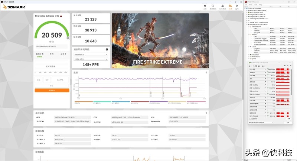297x161 pixels.
Task: Toggle the log to file checkbox in GPU-Z
Action: 250,119
